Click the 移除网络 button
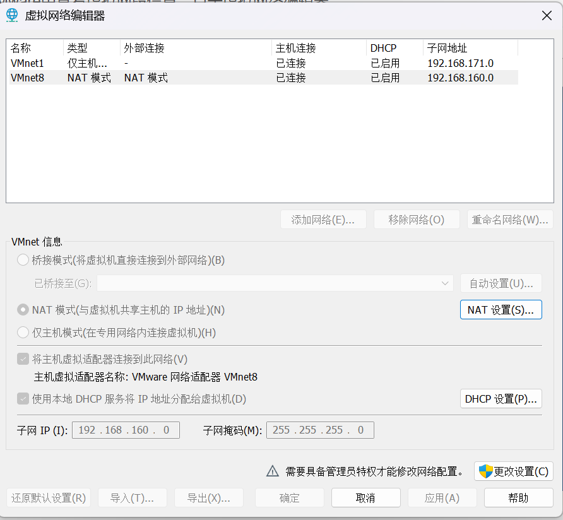 tap(417, 219)
